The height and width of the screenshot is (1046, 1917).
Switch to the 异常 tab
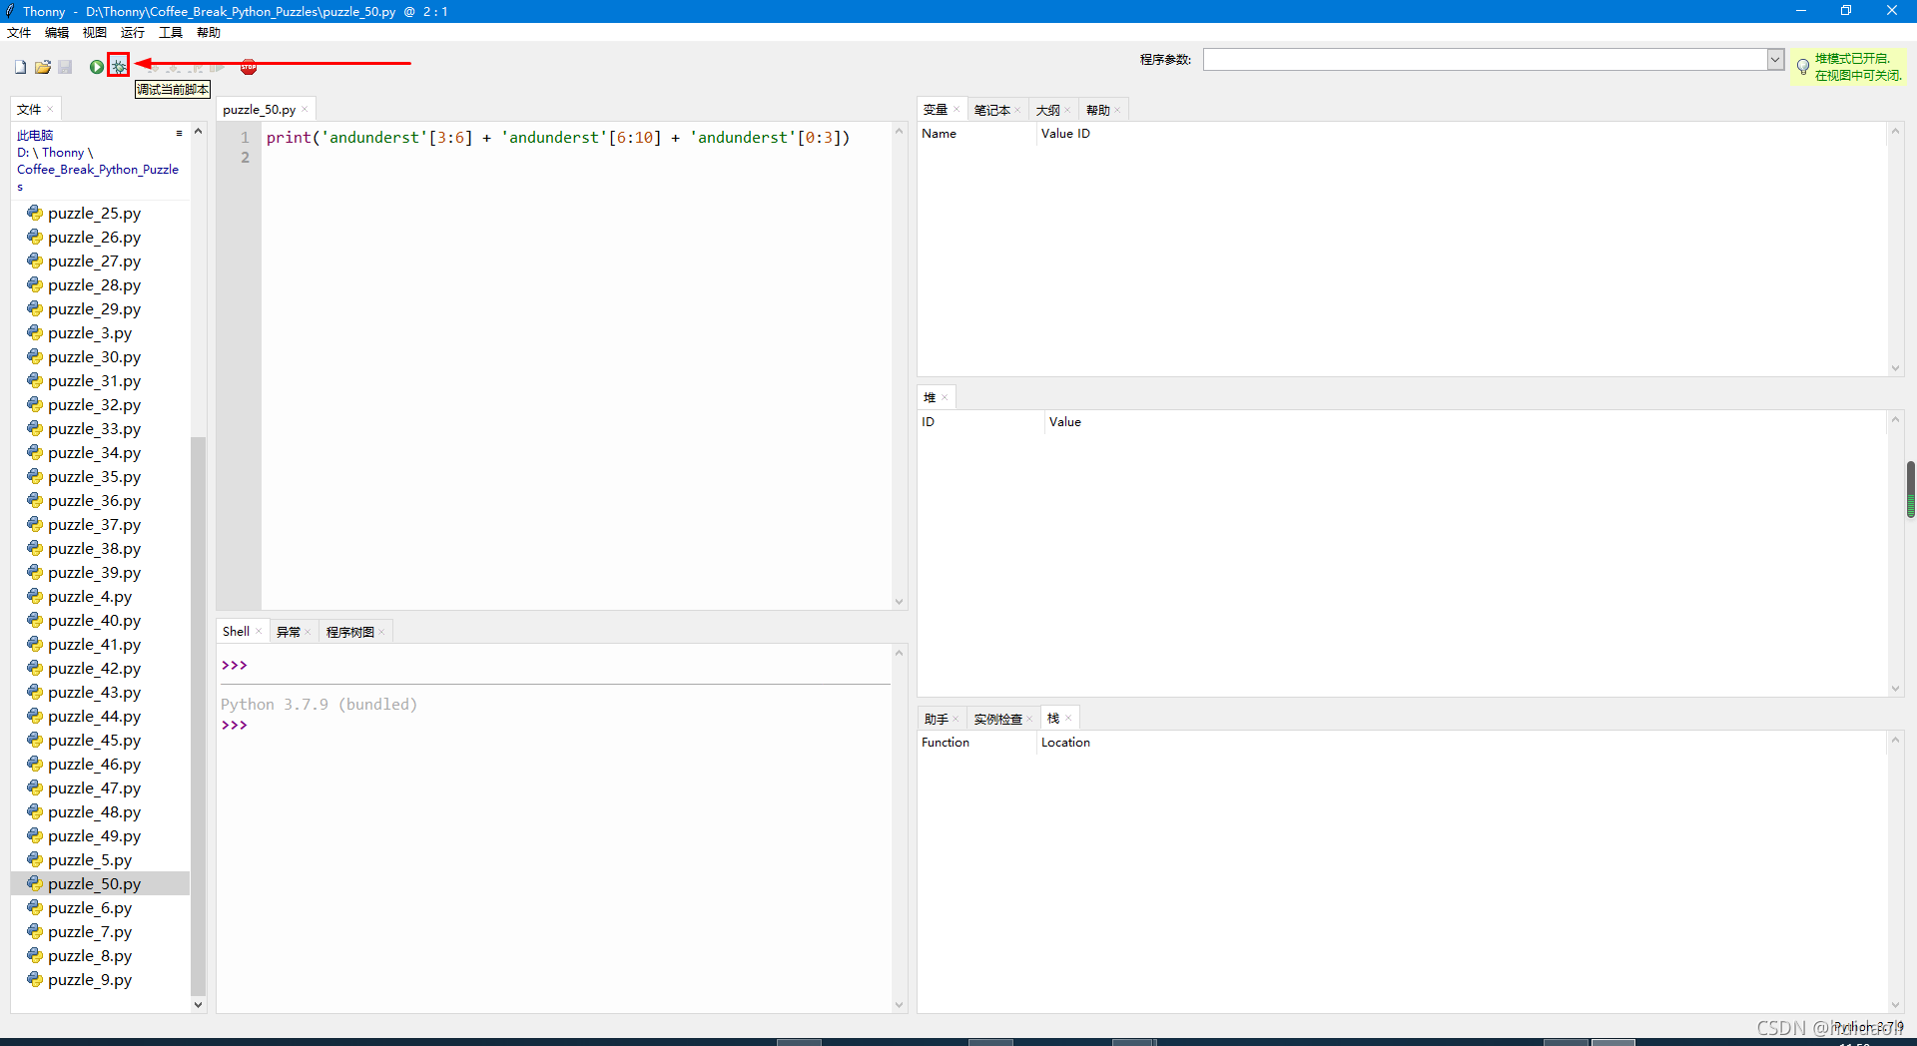(288, 632)
